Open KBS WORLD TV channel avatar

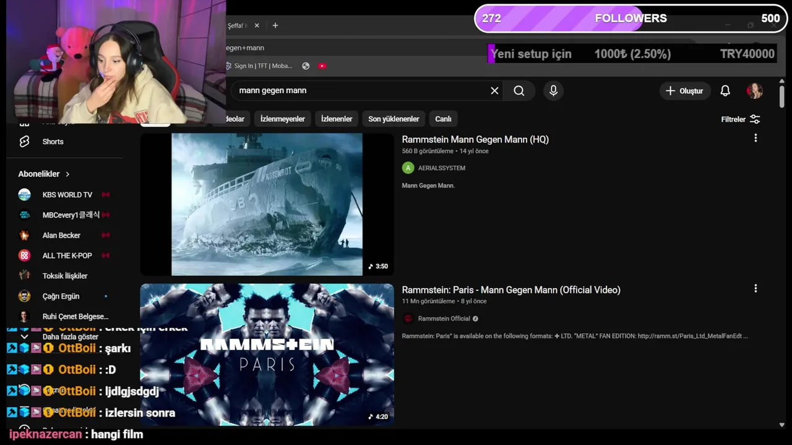coord(24,195)
